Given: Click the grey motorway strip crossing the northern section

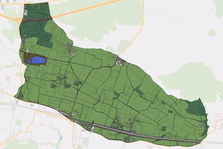Looking at the screenshot, I should tap(36, 20).
